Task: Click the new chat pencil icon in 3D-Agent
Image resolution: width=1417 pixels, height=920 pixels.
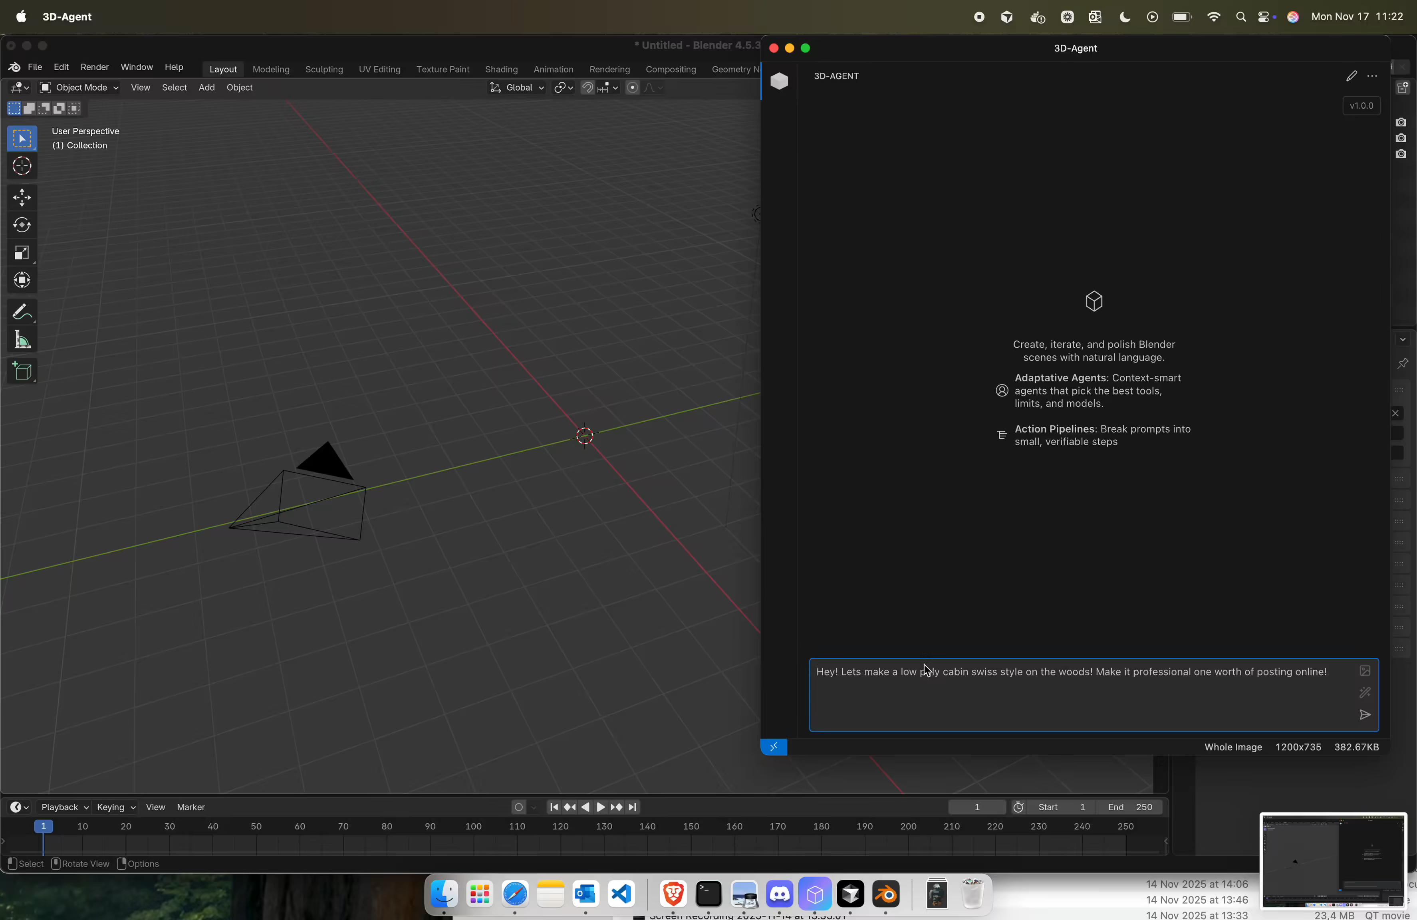Action: (1352, 76)
